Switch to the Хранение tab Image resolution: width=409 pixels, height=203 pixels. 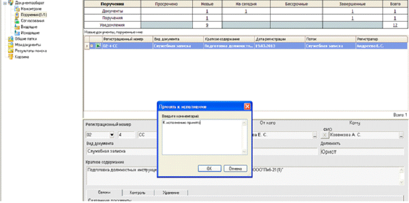click(x=170, y=192)
